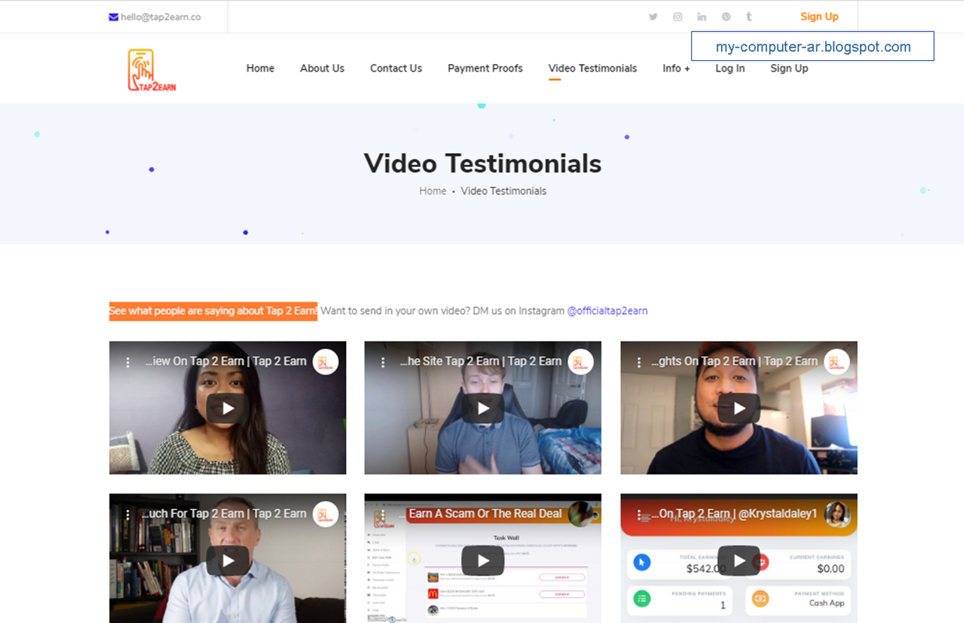This screenshot has width=964, height=623.
Task: Go to Home in navigation bar
Action: [x=260, y=69]
